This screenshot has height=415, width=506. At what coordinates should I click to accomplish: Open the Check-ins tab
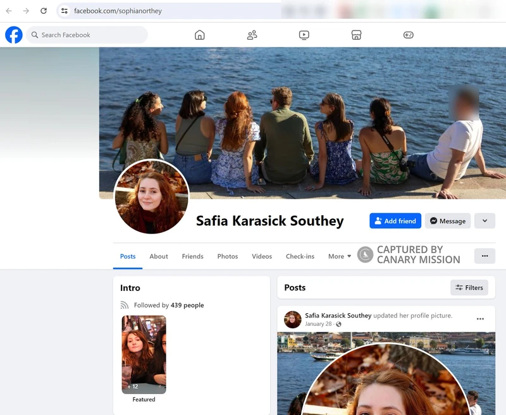pos(300,256)
